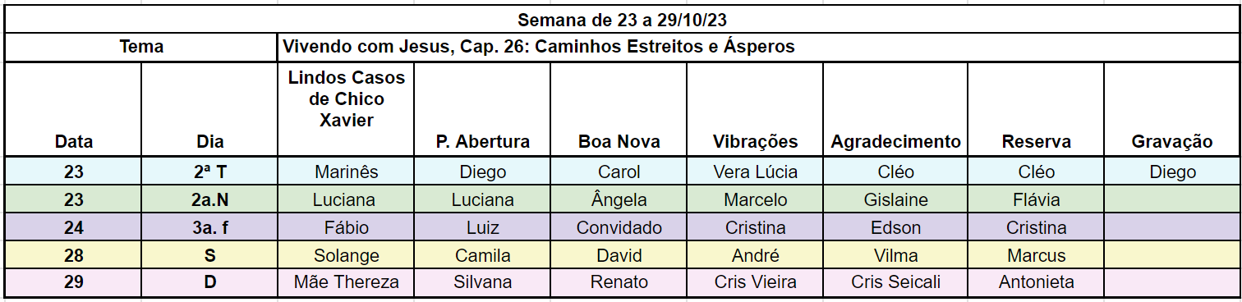This screenshot has height=302, width=1242.
Task: Click the 'Data' column header
Action: pyautogui.click(x=73, y=109)
